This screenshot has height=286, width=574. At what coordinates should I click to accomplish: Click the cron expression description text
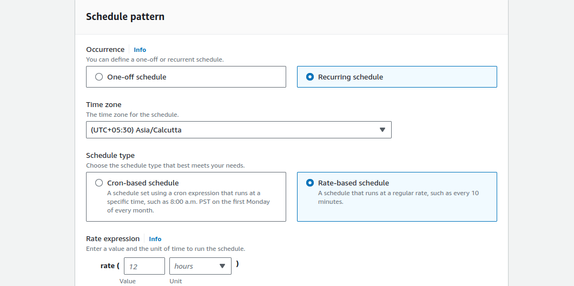[x=188, y=202]
